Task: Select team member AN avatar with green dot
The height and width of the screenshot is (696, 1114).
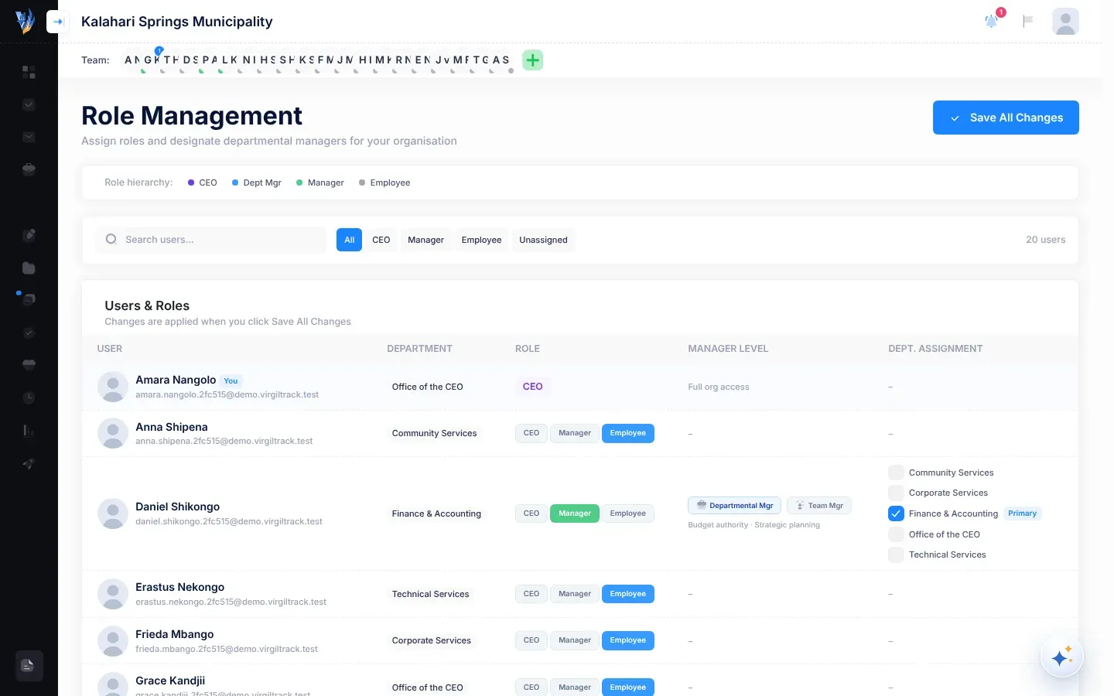Action: tap(133, 60)
